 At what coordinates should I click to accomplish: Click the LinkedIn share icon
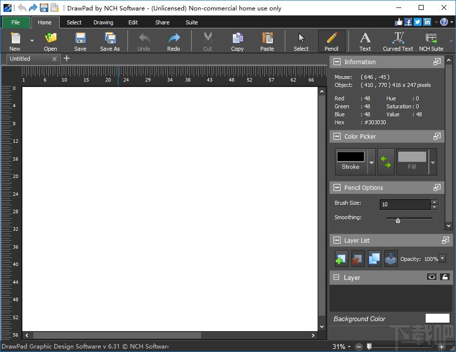(x=427, y=22)
